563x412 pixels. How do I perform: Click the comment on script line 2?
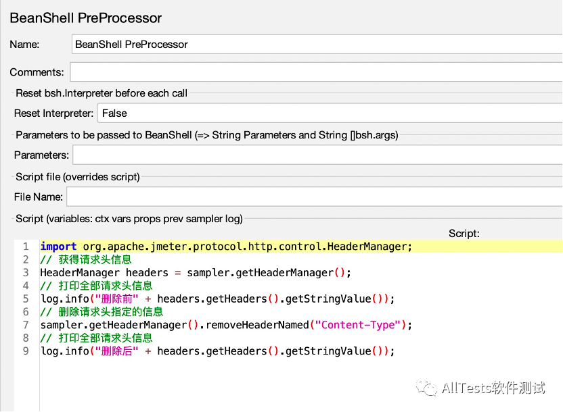pos(86,259)
